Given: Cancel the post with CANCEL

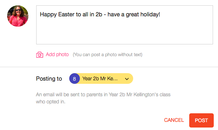Looking at the screenshot, I should [x=174, y=120].
